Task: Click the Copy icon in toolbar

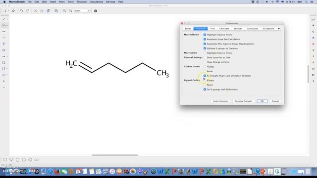Action: click(x=42, y=11)
